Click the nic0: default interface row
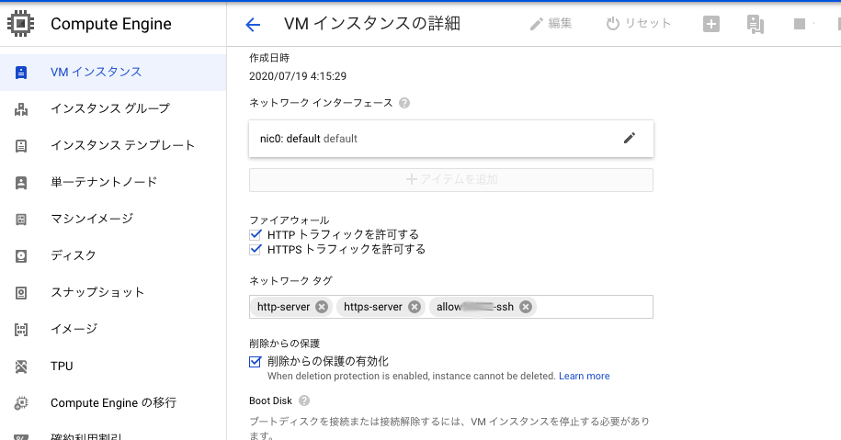 point(451,139)
